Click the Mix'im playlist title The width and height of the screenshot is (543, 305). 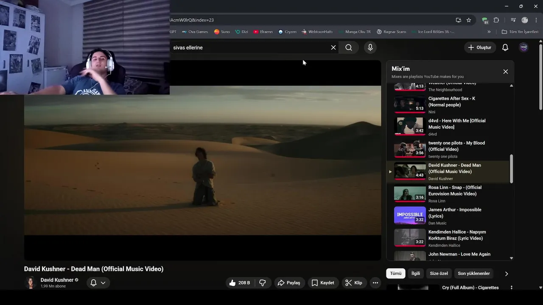400,69
